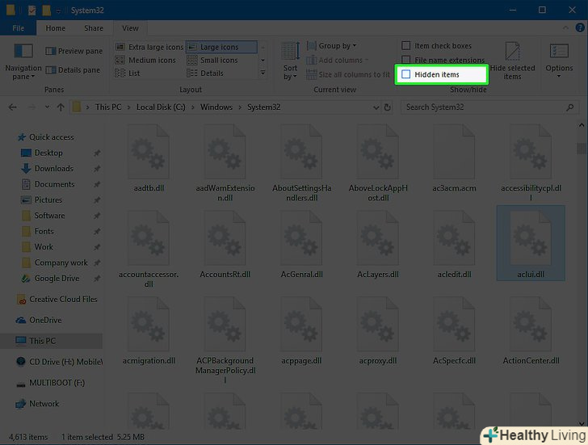Click This PC in address bar
This screenshot has height=445, width=588.
pos(108,107)
